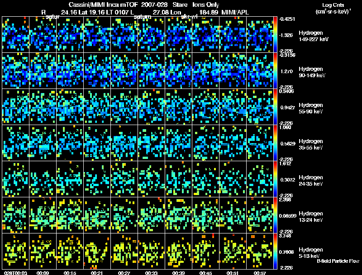Click the '-1.326' color bar value
The image size is (362, 275).
click(x=286, y=35)
